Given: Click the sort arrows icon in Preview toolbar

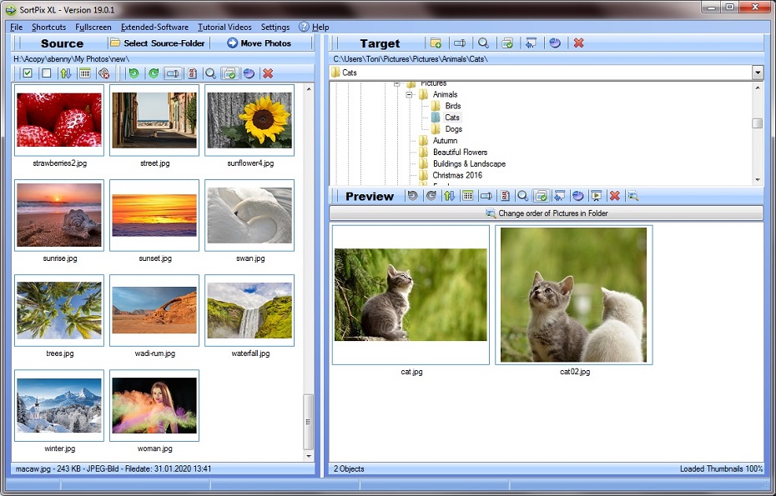Looking at the screenshot, I should pyautogui.click(x=450, y=196).
